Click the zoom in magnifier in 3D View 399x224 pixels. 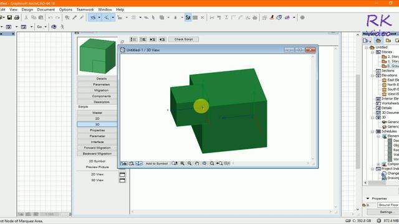(183, 163)
